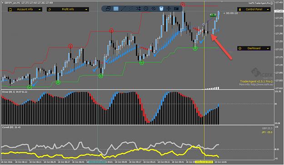The image size is (284, 165).
Task: Click the yellow highlighted date on time axis
Action: point(204,162)
